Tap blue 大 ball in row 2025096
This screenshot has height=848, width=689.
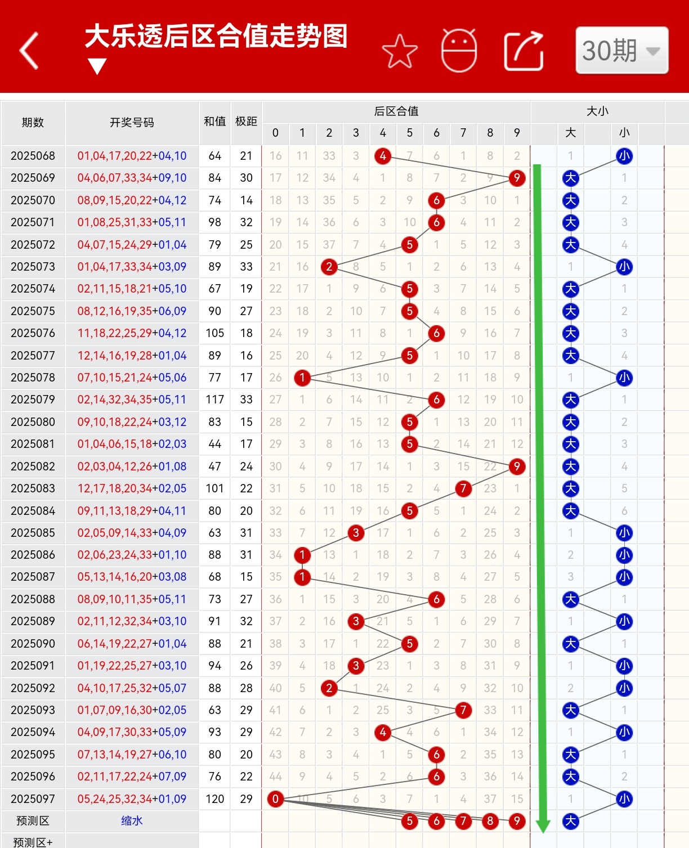click(x=571, y=777)
